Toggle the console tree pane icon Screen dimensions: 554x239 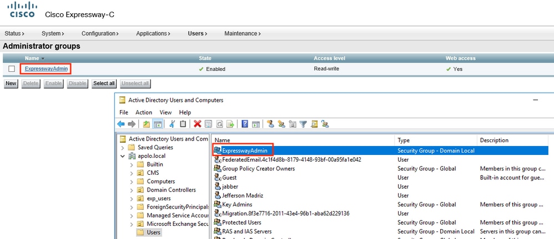[x=158, y=124]
